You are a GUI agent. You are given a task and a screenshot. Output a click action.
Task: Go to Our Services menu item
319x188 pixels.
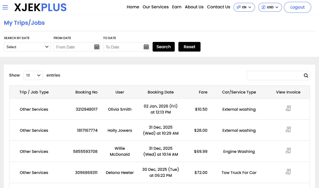[x=155, y=7]
